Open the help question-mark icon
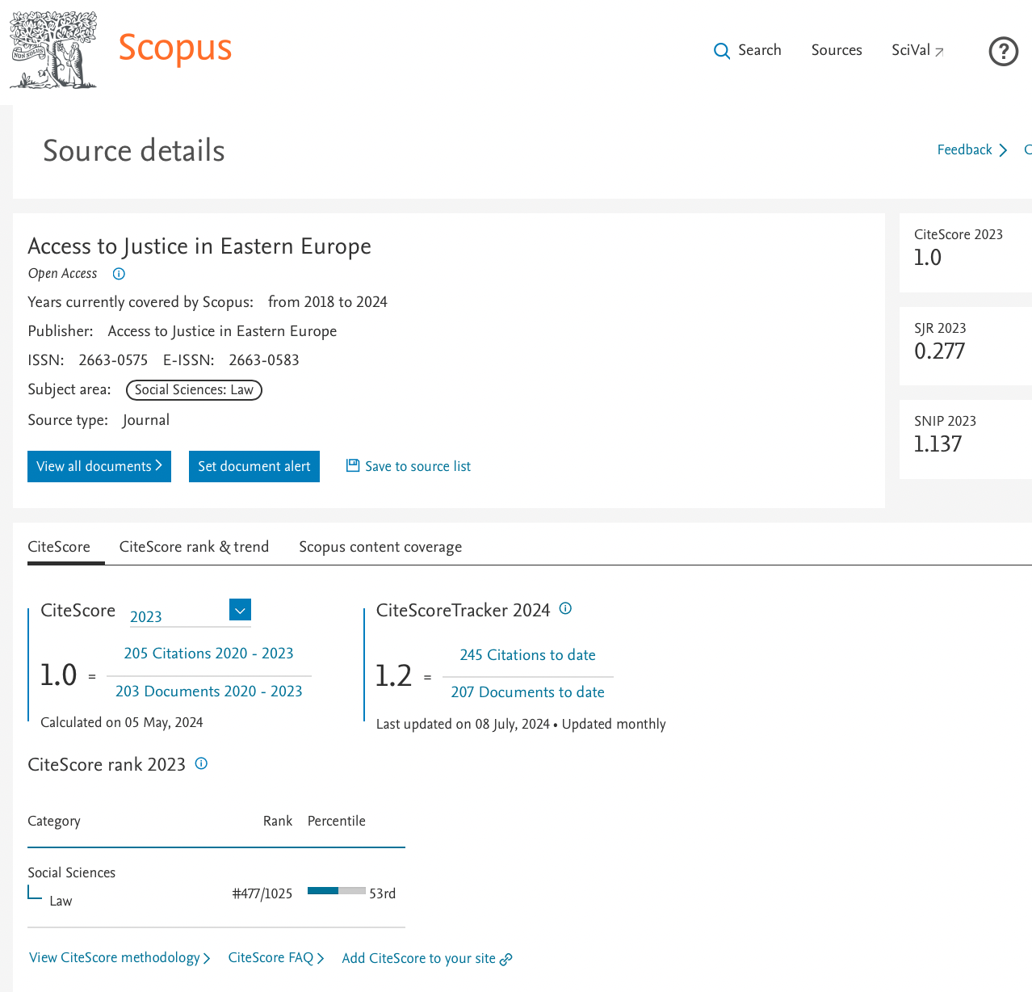The height and width of the screenshot is (992, 1032). (x=1003, y=51)
